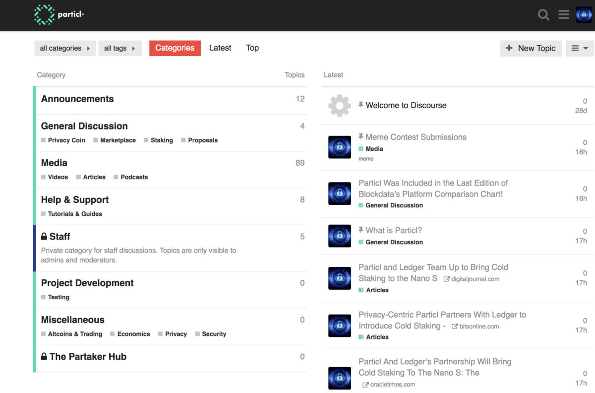The width and height of the screenshot is (595, 393).
Task: Open the hamburger menu in header
Action: [x=564, y=15]
